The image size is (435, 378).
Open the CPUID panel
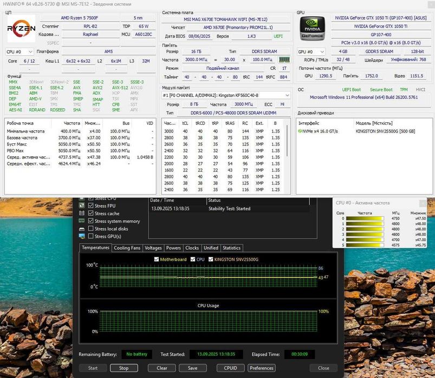[231, 368]
